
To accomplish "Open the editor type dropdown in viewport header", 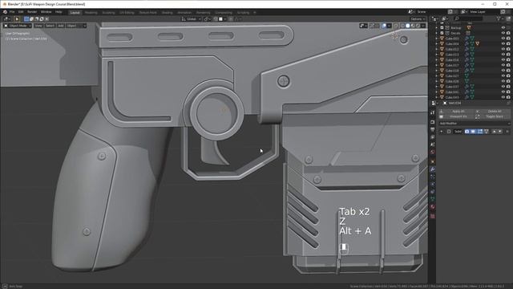I will click(6, 19).
